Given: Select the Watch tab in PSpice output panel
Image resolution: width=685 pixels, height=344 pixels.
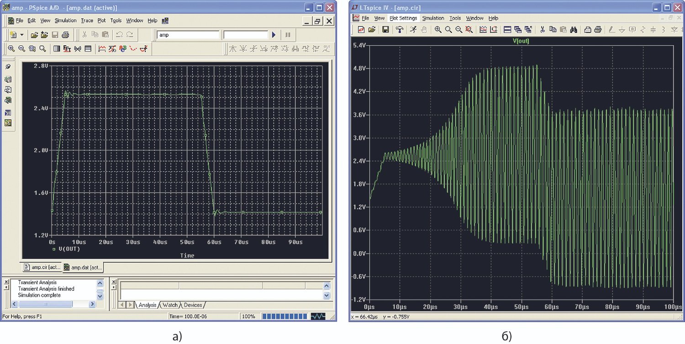Looking at the screenshot, I should coord(170,305).
